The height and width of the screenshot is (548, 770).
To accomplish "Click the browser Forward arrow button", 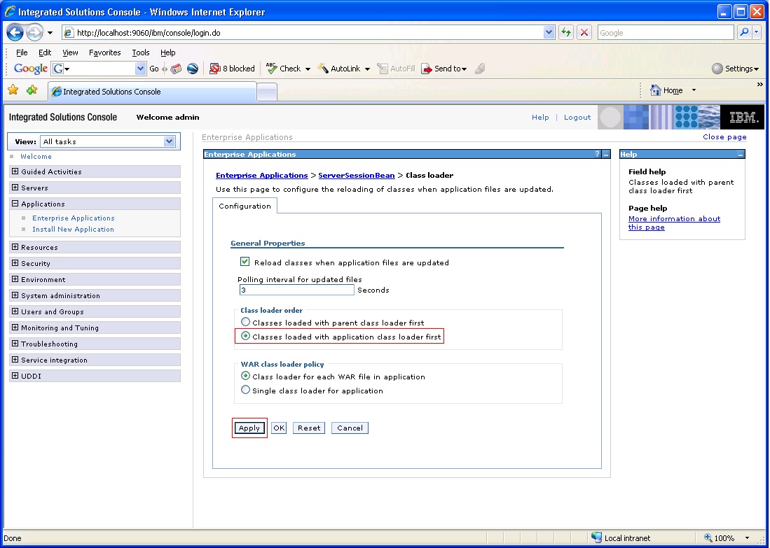I will (34, 33).
